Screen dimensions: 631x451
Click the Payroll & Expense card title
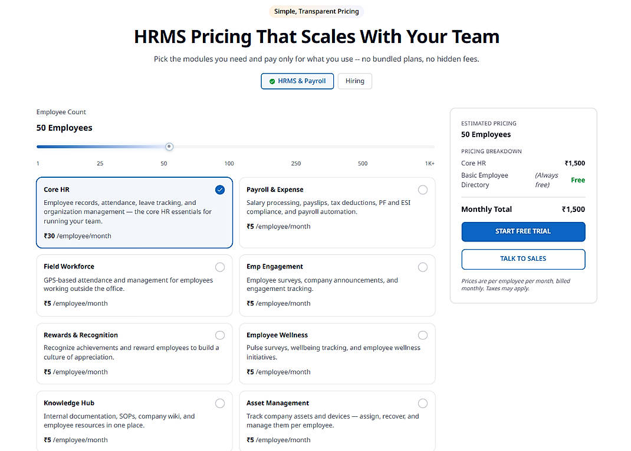coord(275,190)
